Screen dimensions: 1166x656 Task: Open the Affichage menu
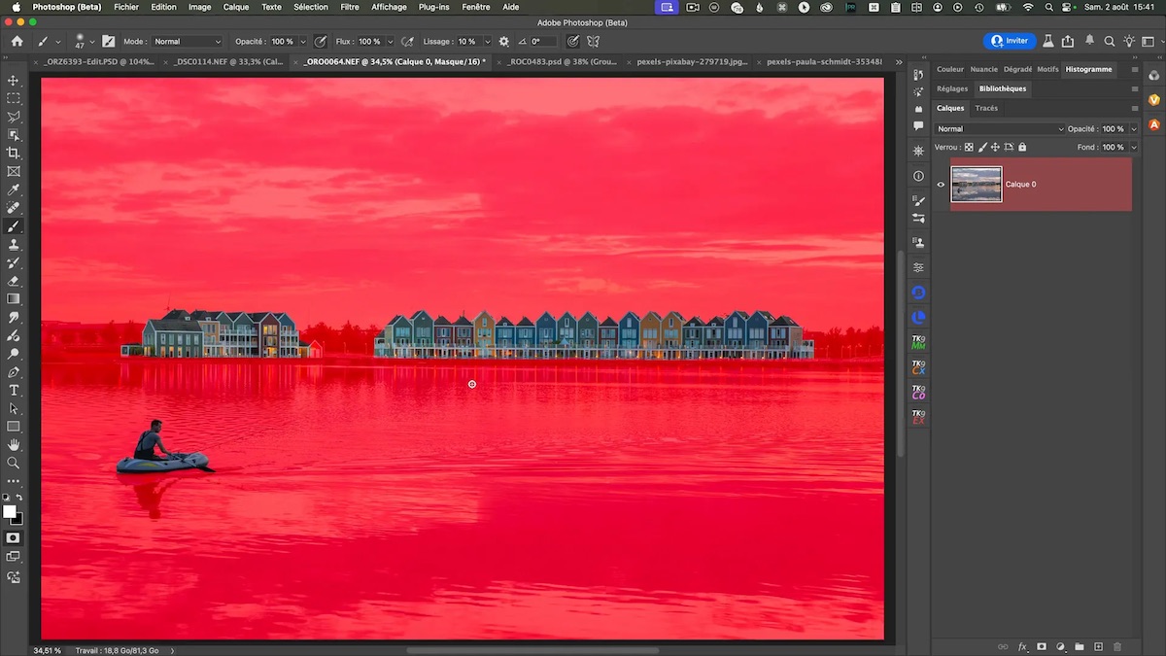[389, 7]
